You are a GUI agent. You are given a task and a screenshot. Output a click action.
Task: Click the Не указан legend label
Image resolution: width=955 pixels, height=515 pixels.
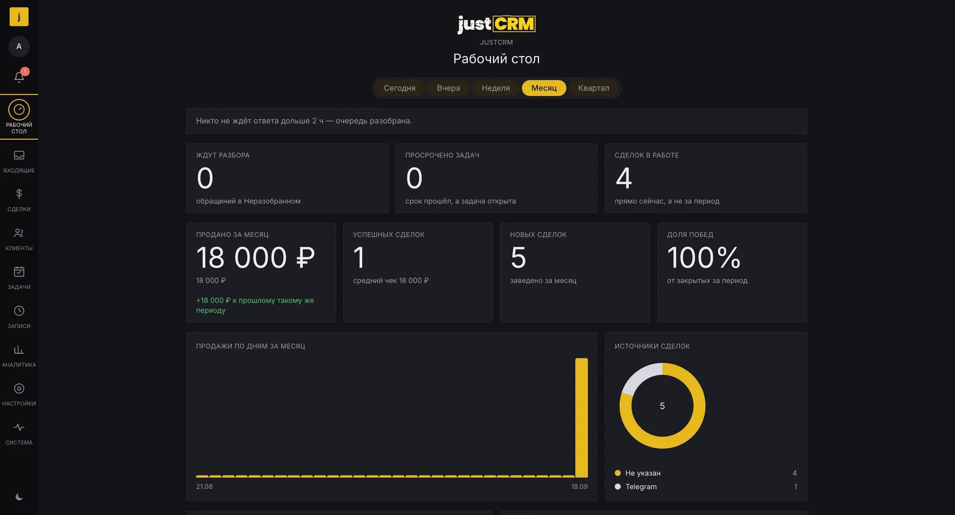point(643,473)
